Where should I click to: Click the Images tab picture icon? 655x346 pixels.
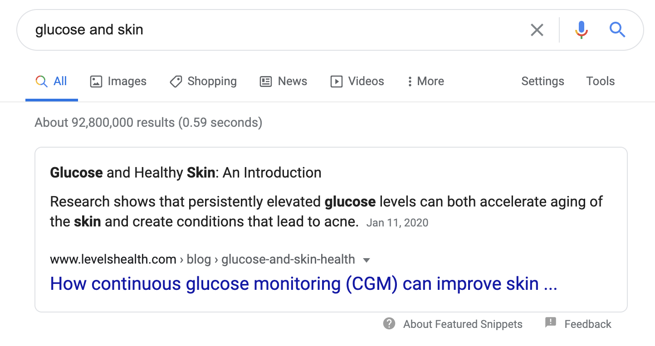pos(96,82)
